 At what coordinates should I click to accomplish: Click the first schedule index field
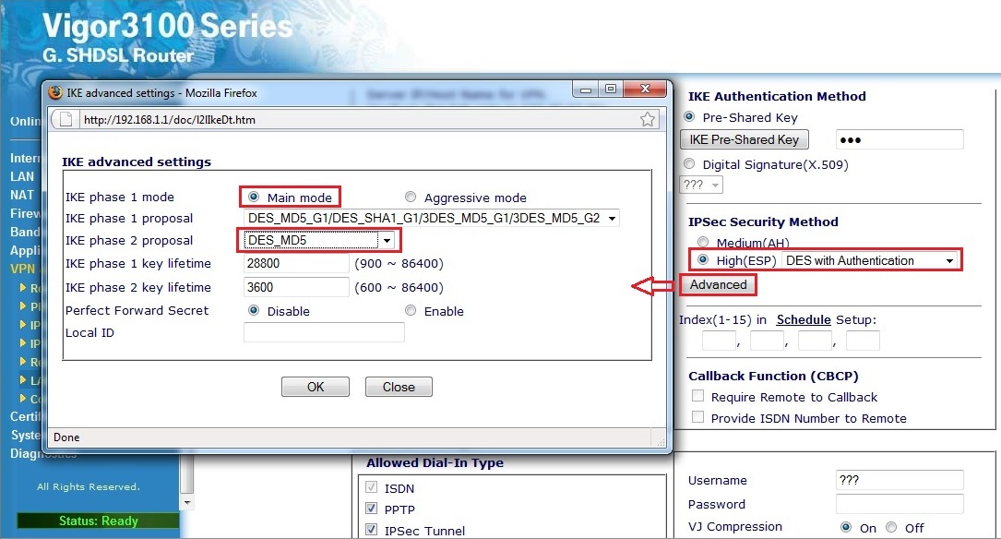point(719,341)
